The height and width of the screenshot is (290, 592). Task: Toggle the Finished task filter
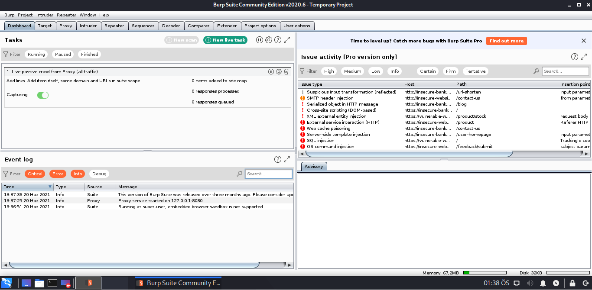(90, 55)
